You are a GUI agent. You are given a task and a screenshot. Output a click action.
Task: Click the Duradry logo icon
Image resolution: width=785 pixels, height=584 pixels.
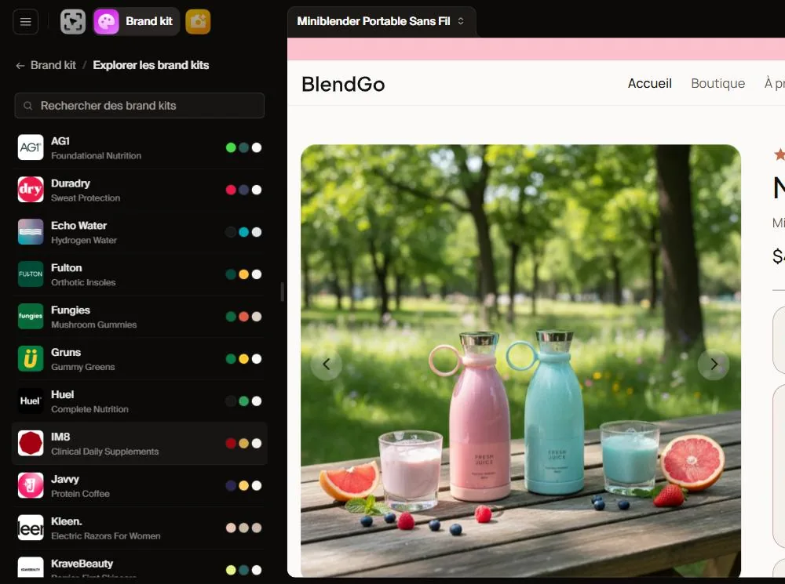(x=31, y=190)
